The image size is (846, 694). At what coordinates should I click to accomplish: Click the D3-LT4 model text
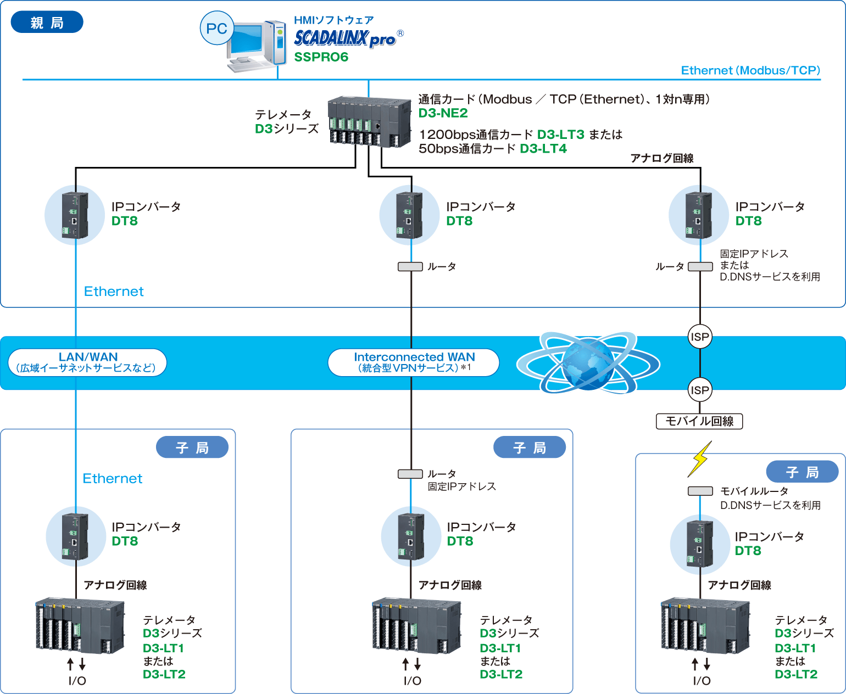543,149
